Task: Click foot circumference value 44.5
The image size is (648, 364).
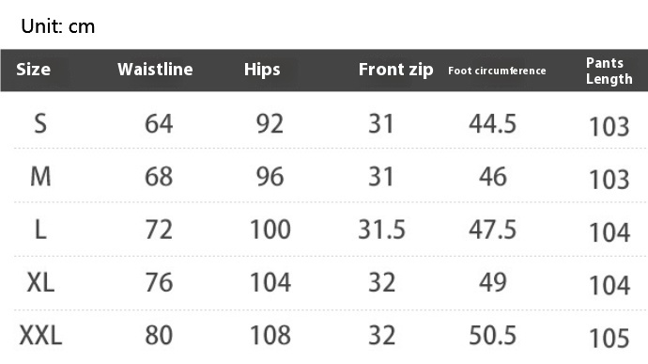Action: 493,124
